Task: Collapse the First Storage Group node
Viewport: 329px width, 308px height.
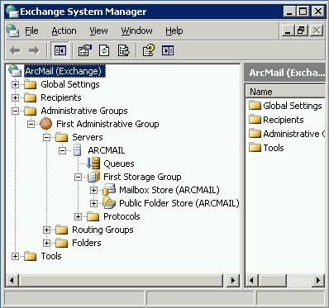Action: coord(79,177)
